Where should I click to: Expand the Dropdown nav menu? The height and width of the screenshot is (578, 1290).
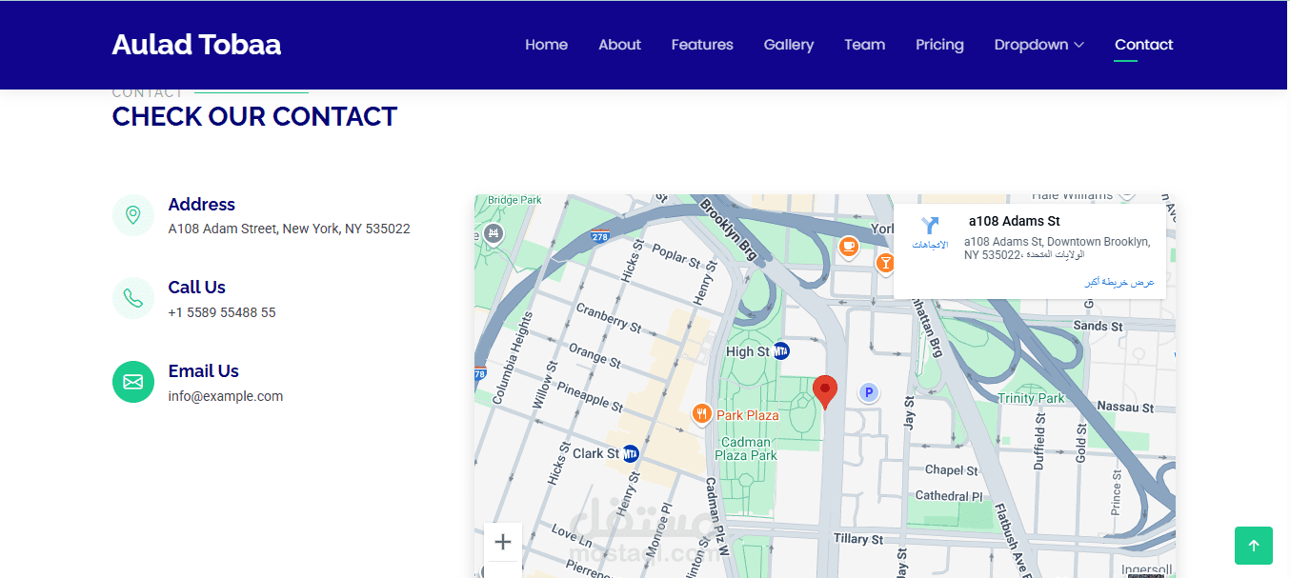(1038, 45)
